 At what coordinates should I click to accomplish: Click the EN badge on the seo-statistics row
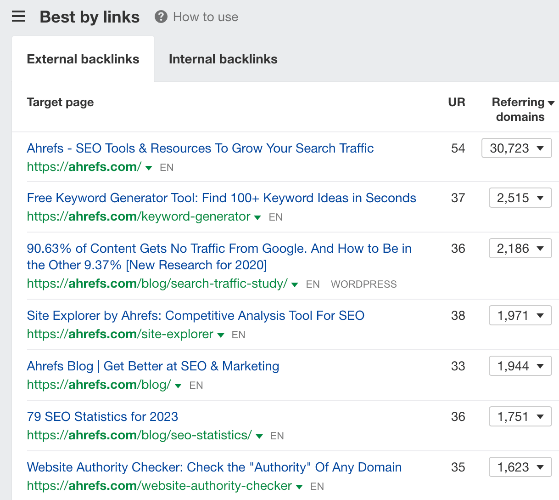point(277,436)
